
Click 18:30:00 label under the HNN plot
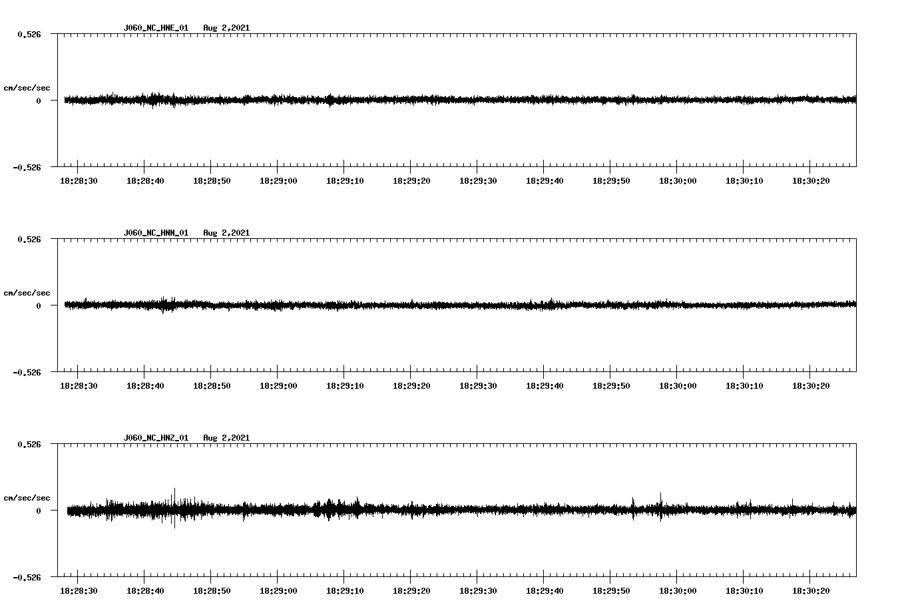pos(678,386)
